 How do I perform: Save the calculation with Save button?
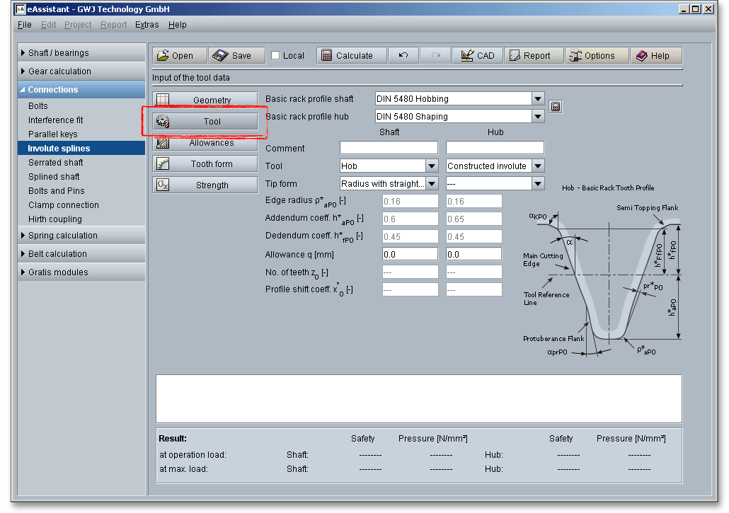236,56
